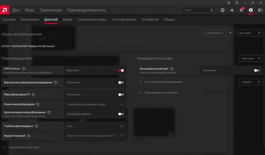Click the Цвет игры button

[x=250, y=58]
